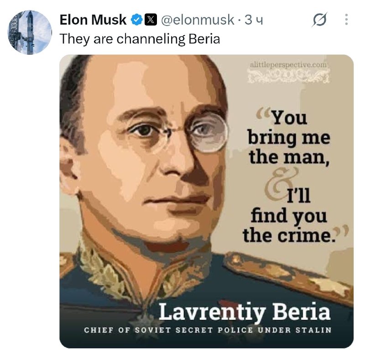Open the attached Beria quote image
The image size is (365, 356).
207,201
